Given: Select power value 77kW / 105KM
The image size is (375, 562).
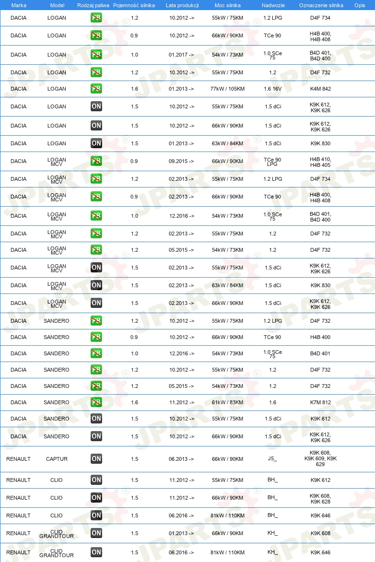Looking at the screenshot, I should (227, 89).
